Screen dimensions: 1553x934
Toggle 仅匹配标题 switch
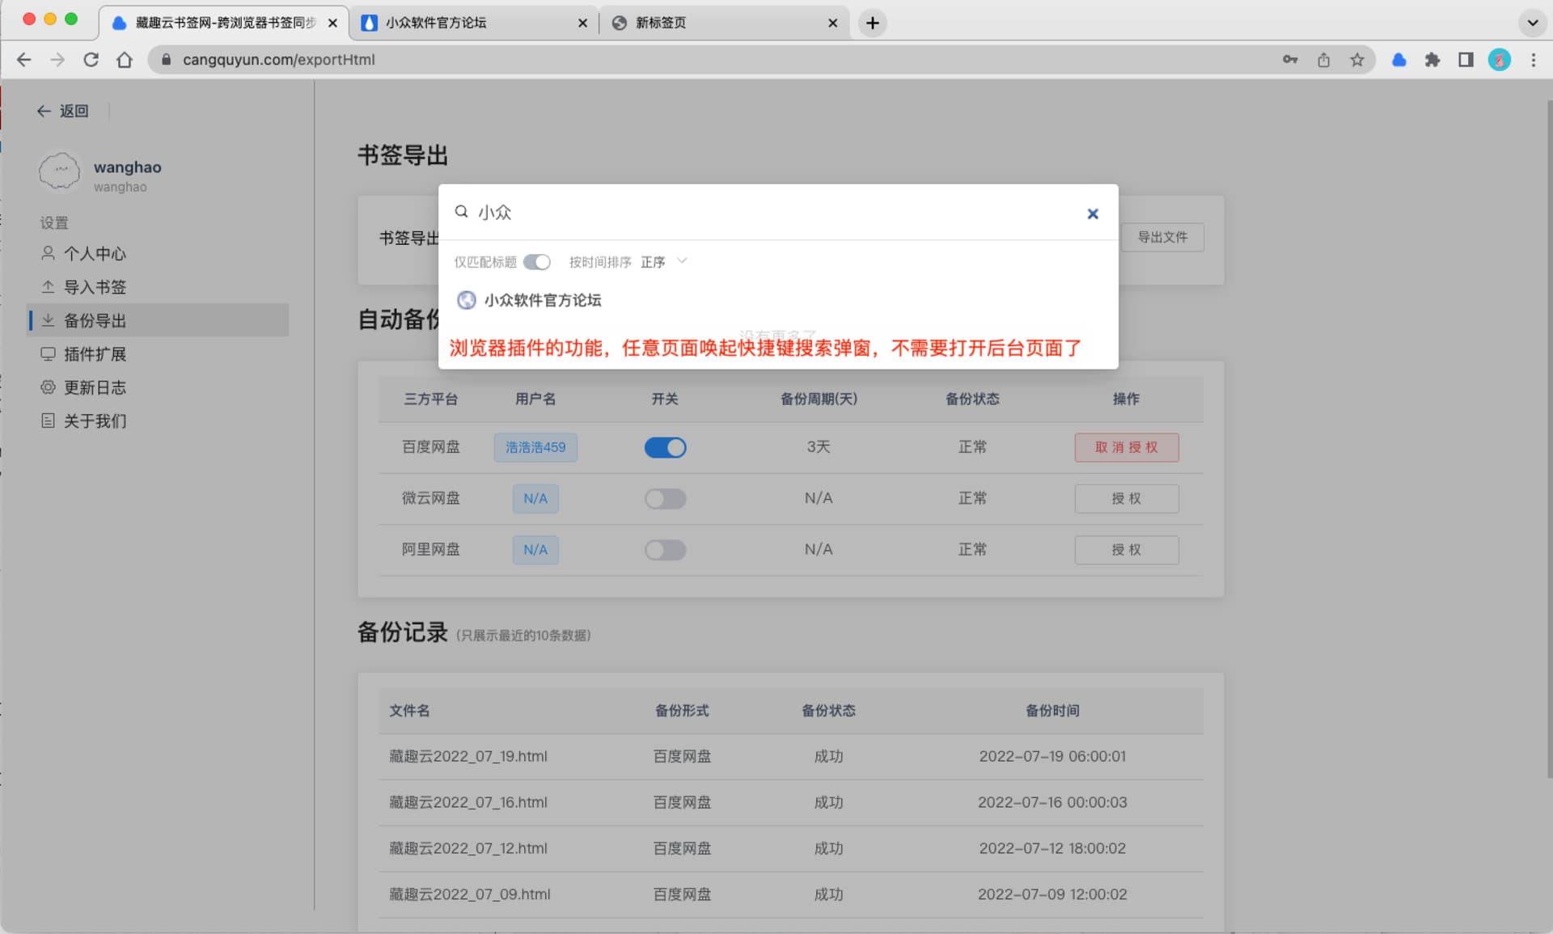(x=536, y=262)
